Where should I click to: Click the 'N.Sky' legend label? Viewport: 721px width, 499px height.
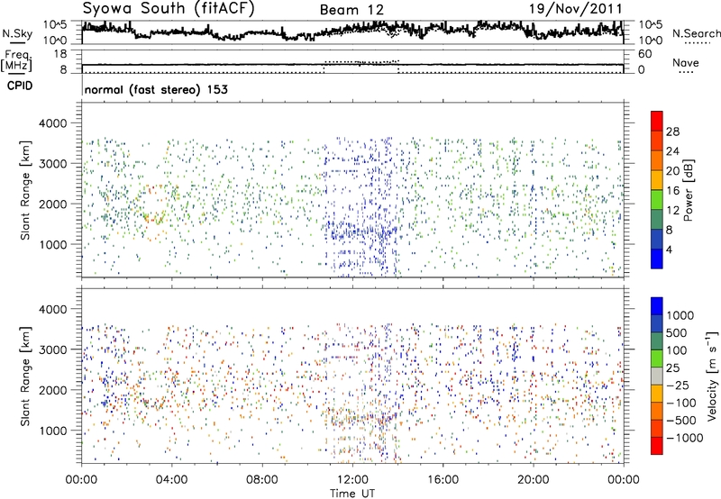(x=17, y=33)
